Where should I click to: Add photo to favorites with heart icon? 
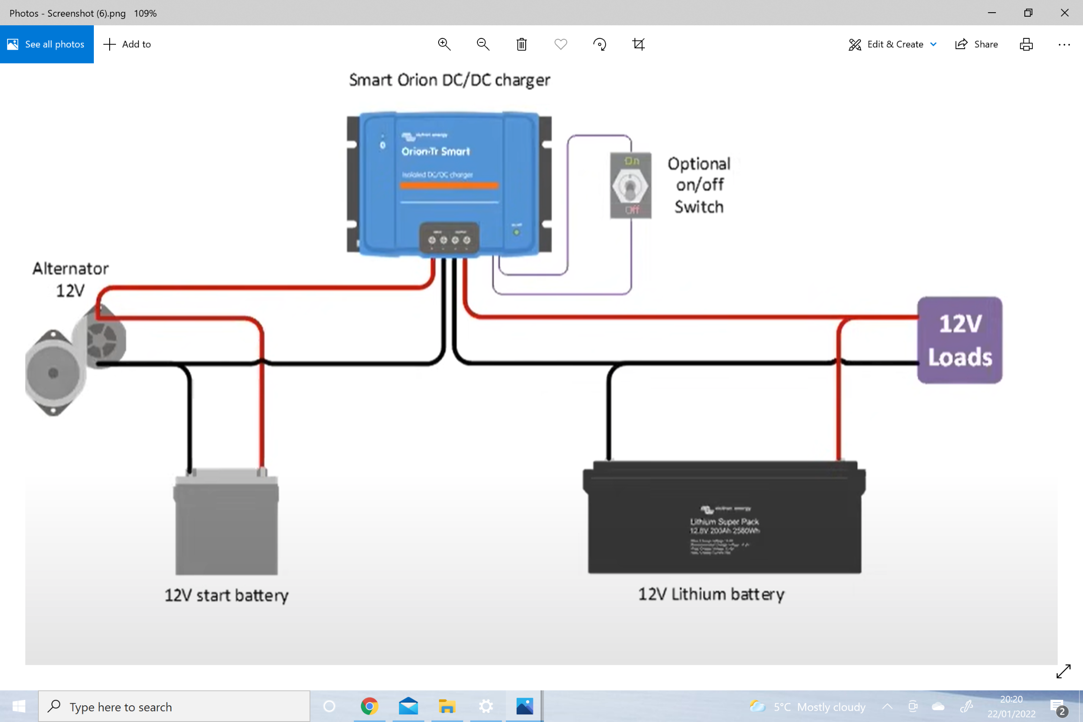(560, 44)
